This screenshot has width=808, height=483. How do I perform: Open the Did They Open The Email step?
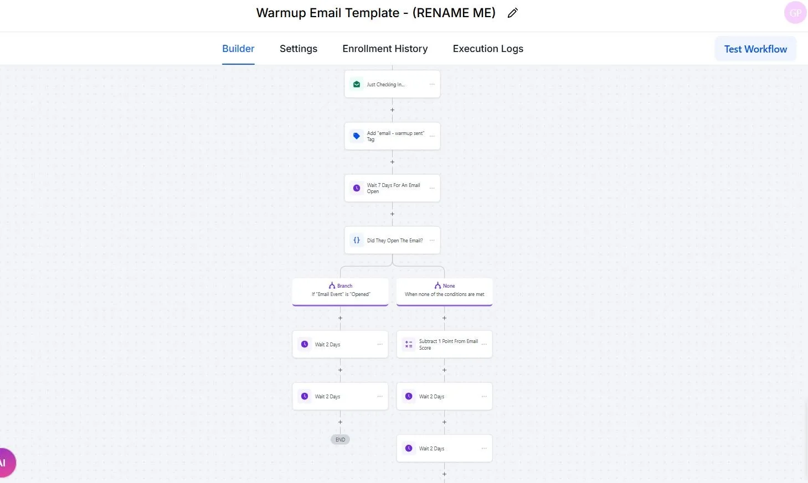point(392,240)
